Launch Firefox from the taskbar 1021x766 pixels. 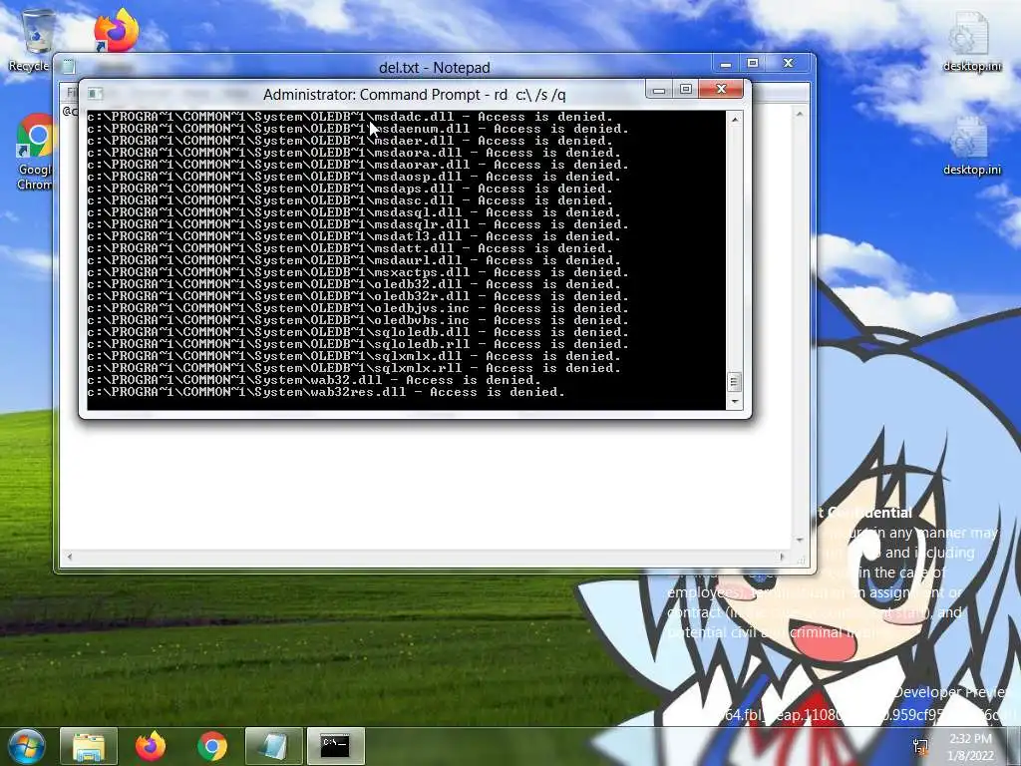pos(151,746)
